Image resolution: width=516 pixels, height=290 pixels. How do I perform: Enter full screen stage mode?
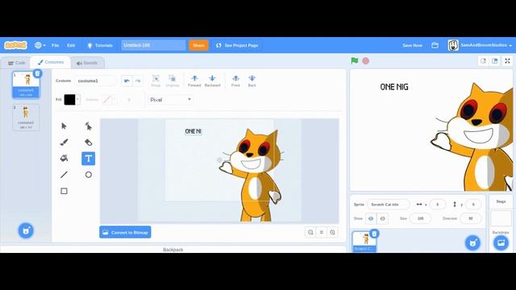click(507, 61)
